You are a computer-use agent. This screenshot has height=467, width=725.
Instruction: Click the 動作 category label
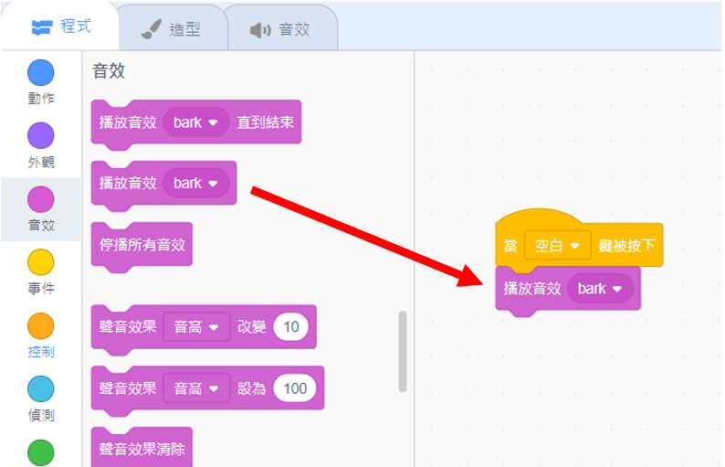pos(41,99)
